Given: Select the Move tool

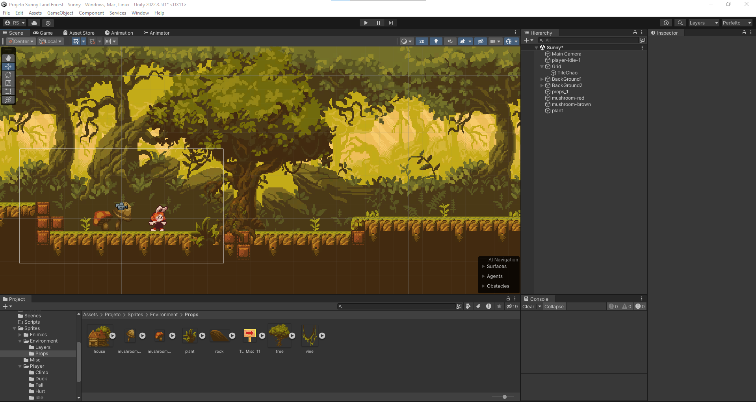Looking at the screenshot, I should point(8,67).
